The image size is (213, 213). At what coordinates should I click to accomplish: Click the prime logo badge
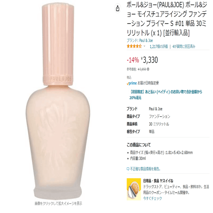[132, 83]
